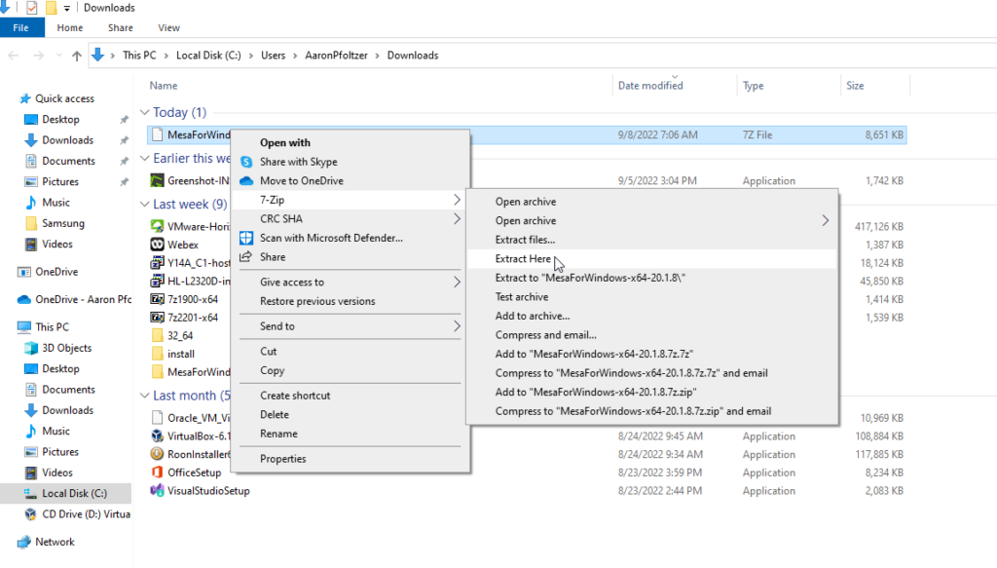This screenshot has width=997, height=568.
Task: Click the VirtualBox installer icon
Action: [x=157, y=436]
